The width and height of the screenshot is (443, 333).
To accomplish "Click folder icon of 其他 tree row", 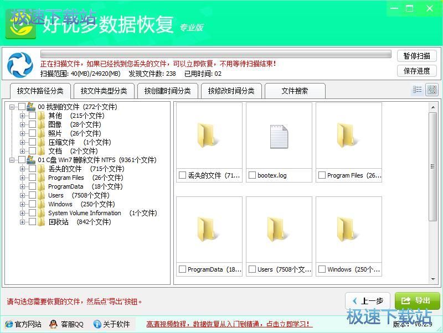I will [41, 116].
